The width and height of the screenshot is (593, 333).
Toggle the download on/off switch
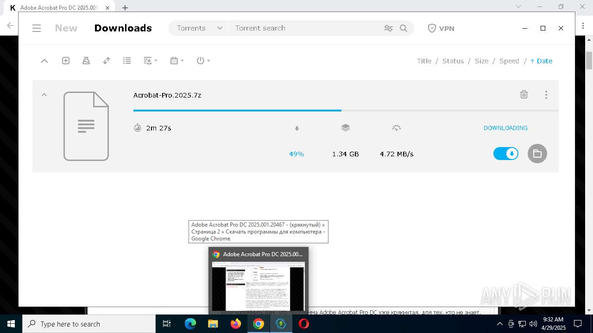[505, 154]
